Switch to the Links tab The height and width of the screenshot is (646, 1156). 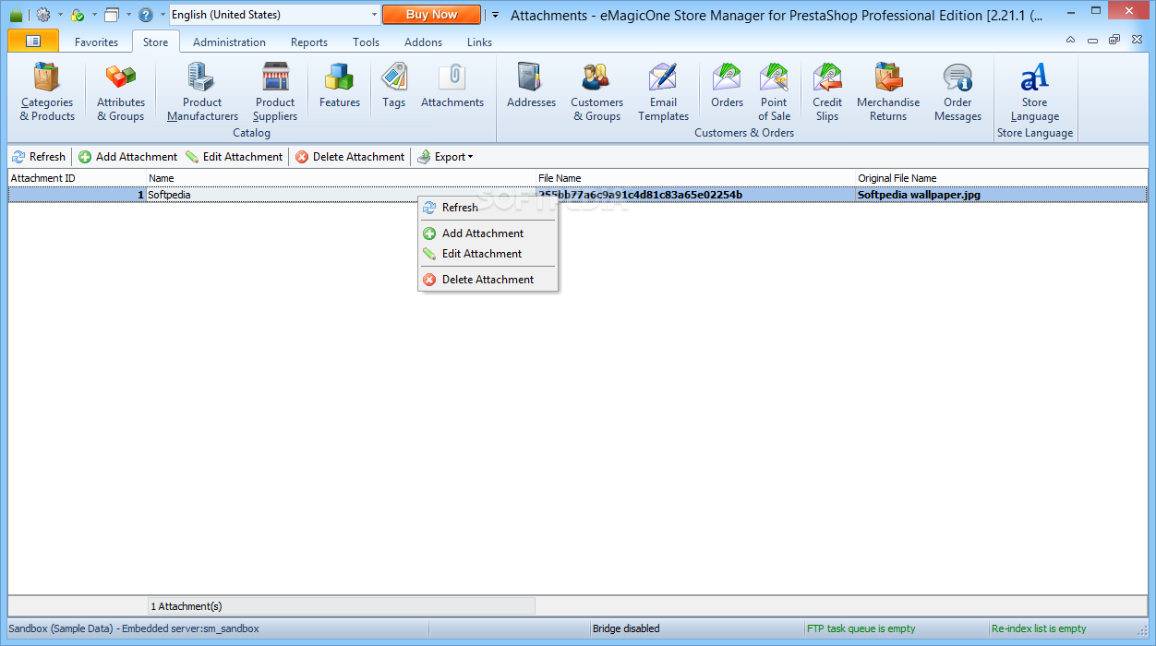point(479,42)
